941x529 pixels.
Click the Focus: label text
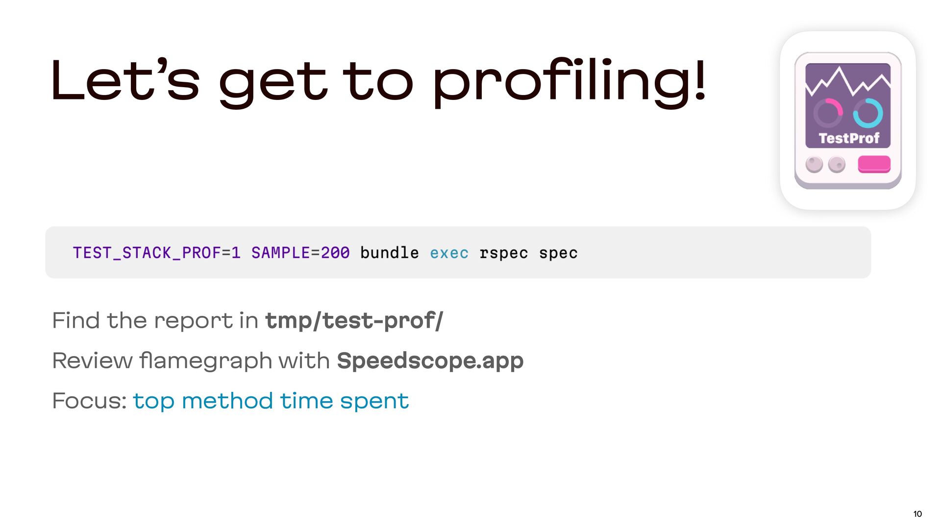pyautogui.click(x=90, y=401)
